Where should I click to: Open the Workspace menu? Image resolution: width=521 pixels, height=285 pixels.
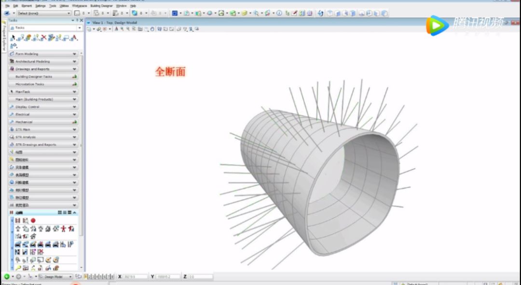80,6
